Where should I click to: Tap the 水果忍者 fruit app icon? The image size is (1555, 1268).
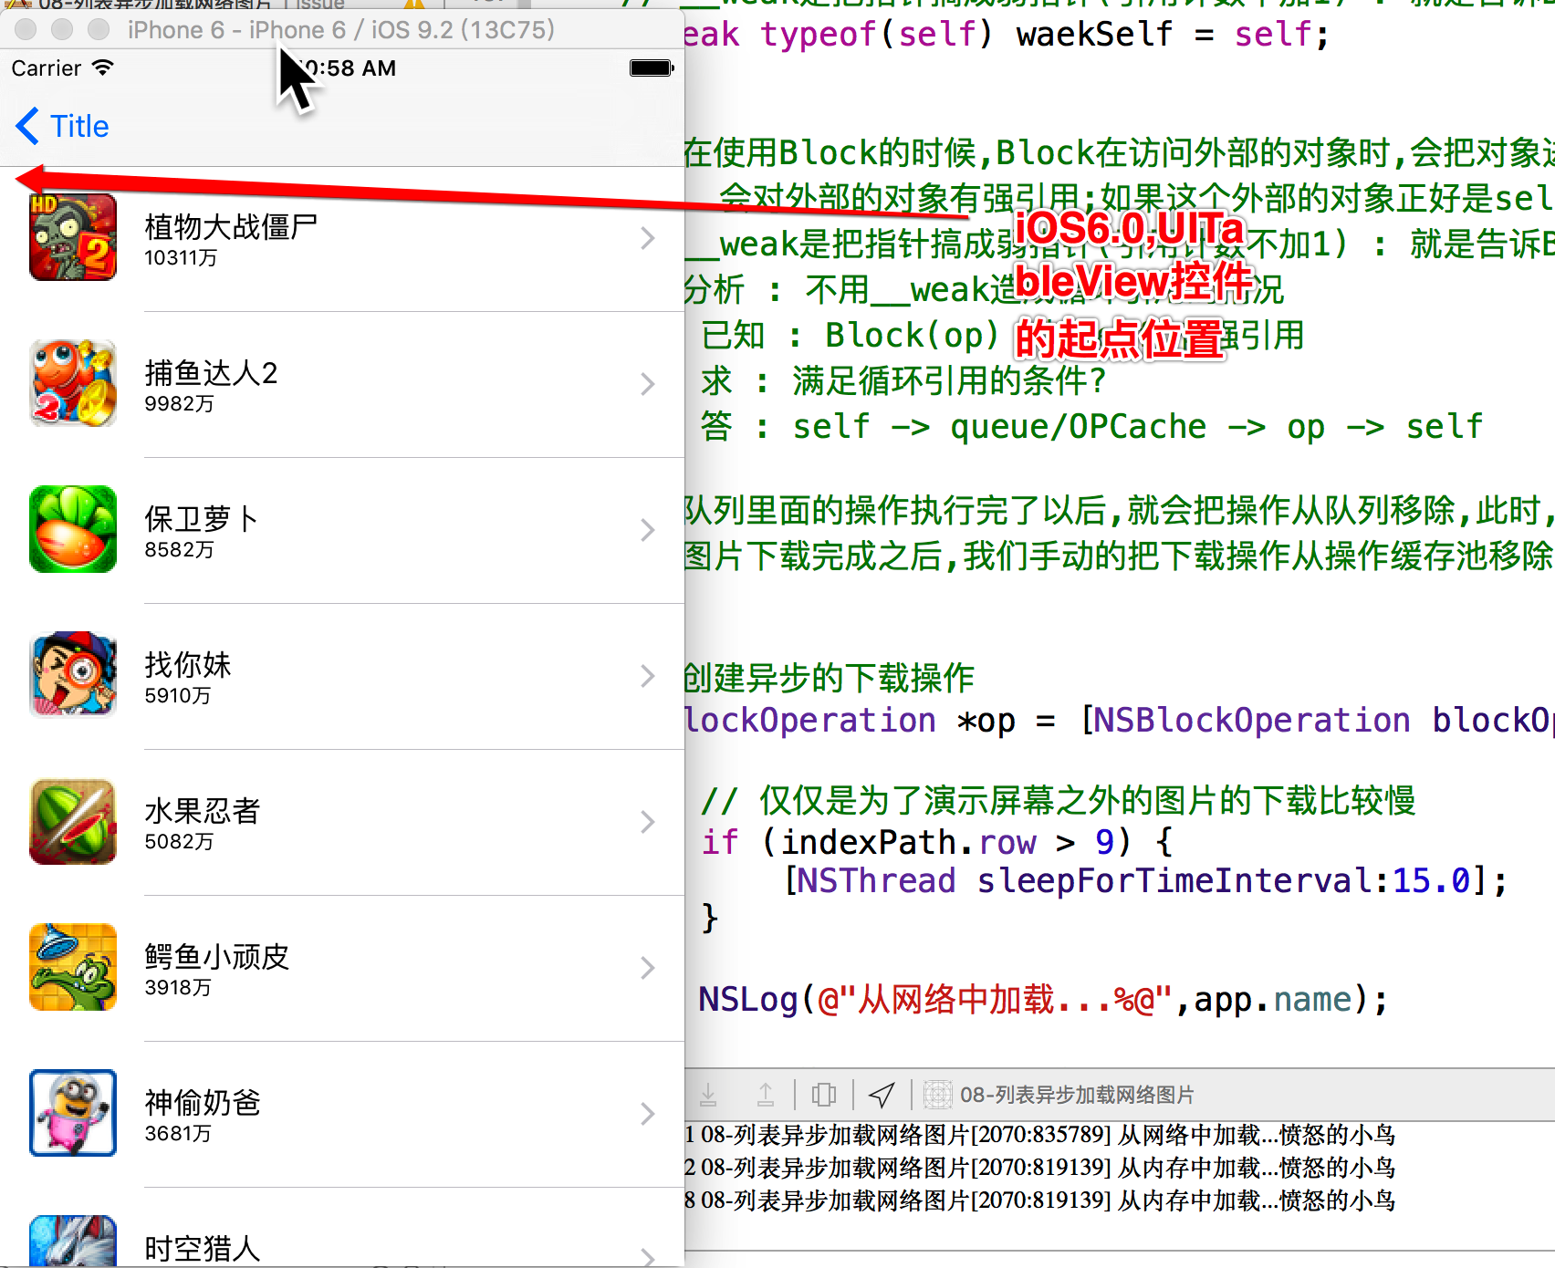coord(73,821)
